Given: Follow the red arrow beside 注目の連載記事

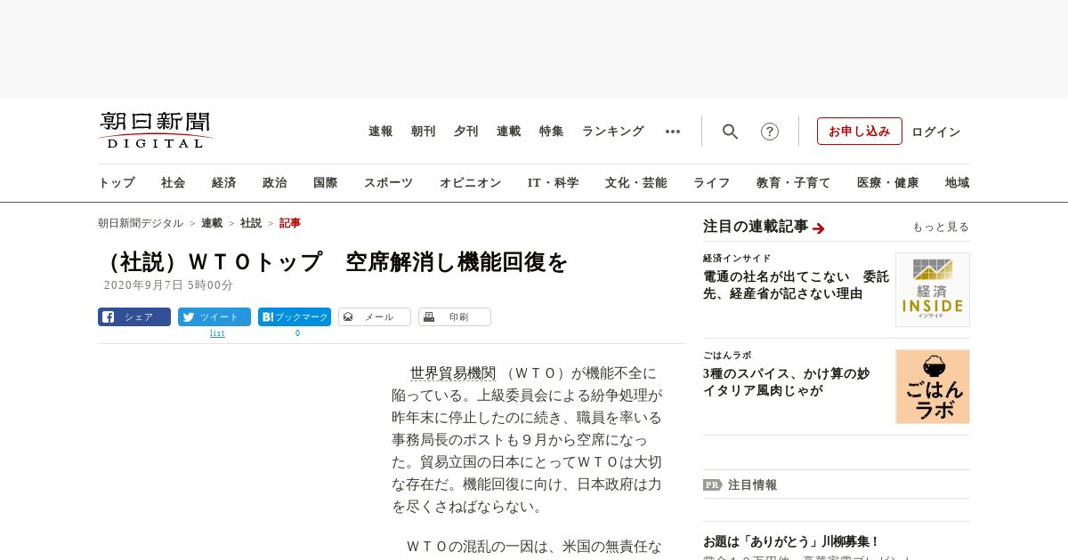Looking at the screenshot, I should pyautogui.click(x=819, y=228).
